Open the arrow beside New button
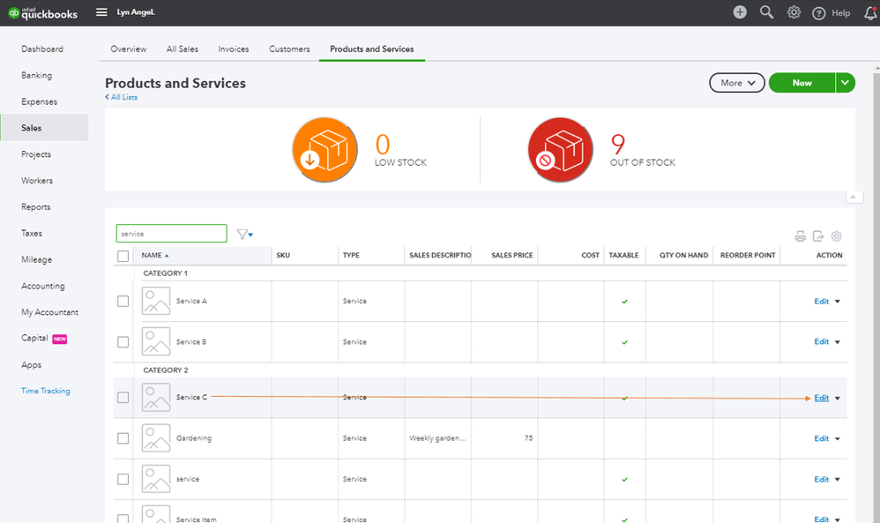Screen dimensions: 880x523 click(846, 83)
